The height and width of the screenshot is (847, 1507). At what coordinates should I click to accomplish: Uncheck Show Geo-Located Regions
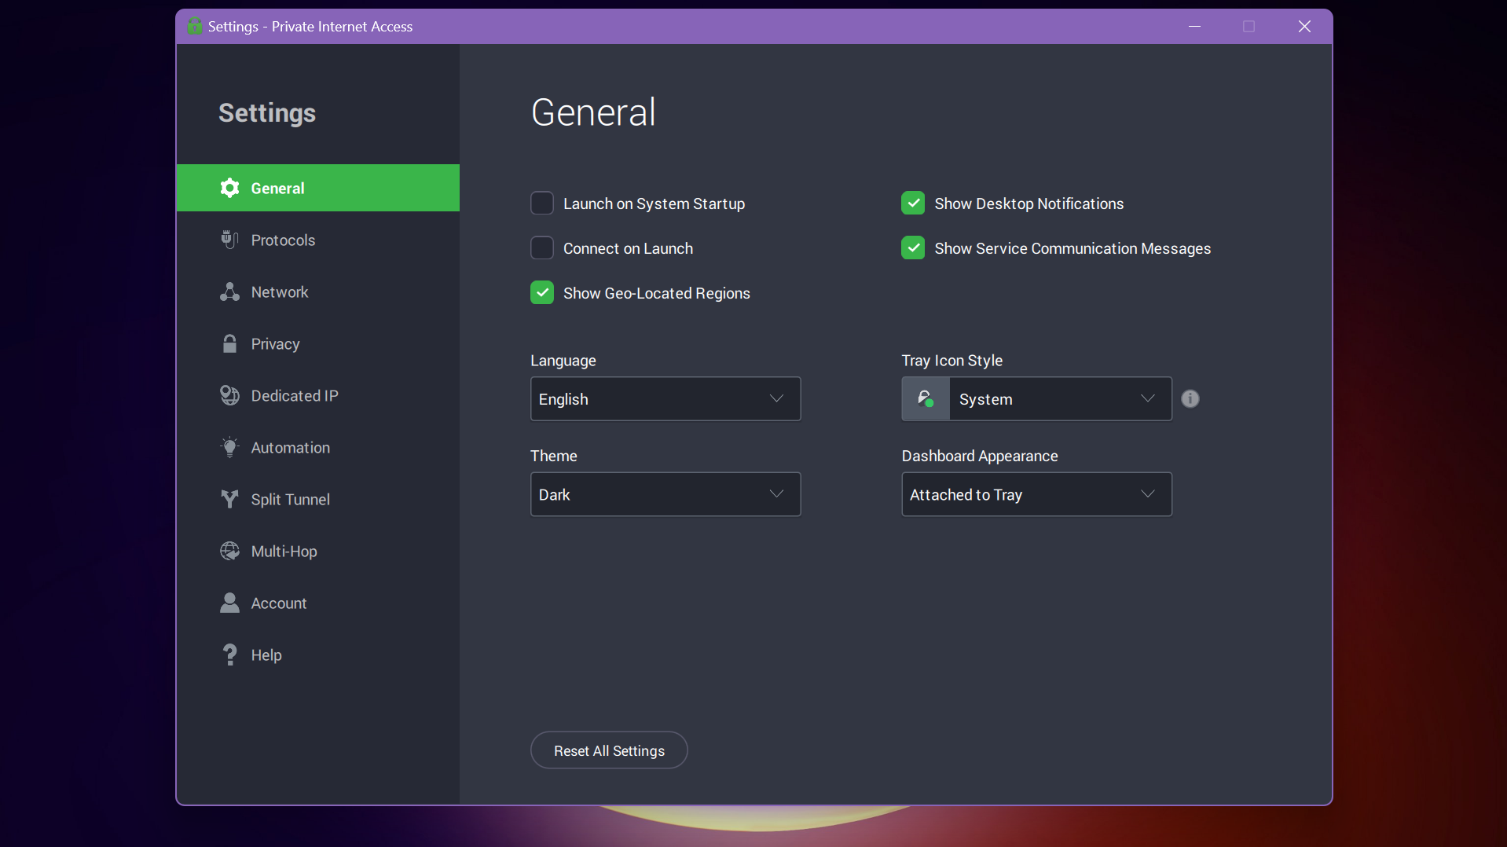[x=542, y=293]
